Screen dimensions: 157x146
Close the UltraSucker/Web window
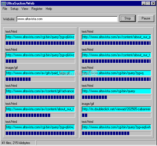point(153,3)
